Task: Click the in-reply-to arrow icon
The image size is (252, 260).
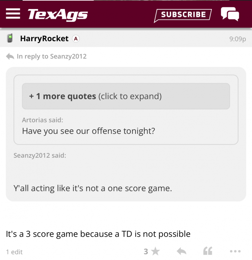Action: (x=10, y=56)
